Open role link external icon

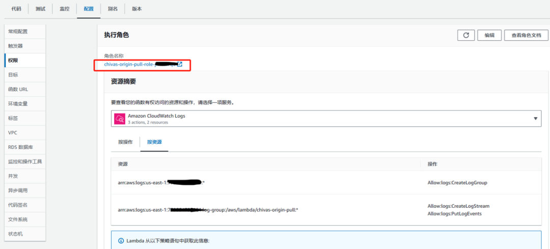pos(180,64)
